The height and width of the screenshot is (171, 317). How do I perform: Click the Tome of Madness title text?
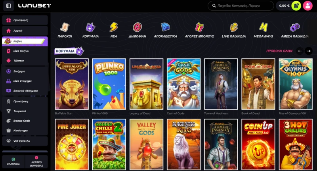pos(216,113)
